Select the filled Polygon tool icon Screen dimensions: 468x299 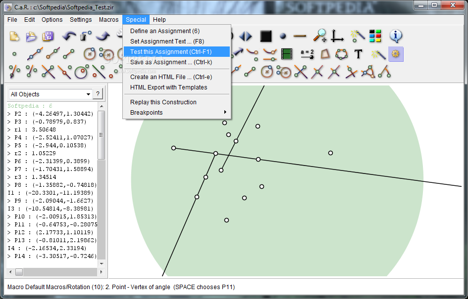click(x=326, y=54)
